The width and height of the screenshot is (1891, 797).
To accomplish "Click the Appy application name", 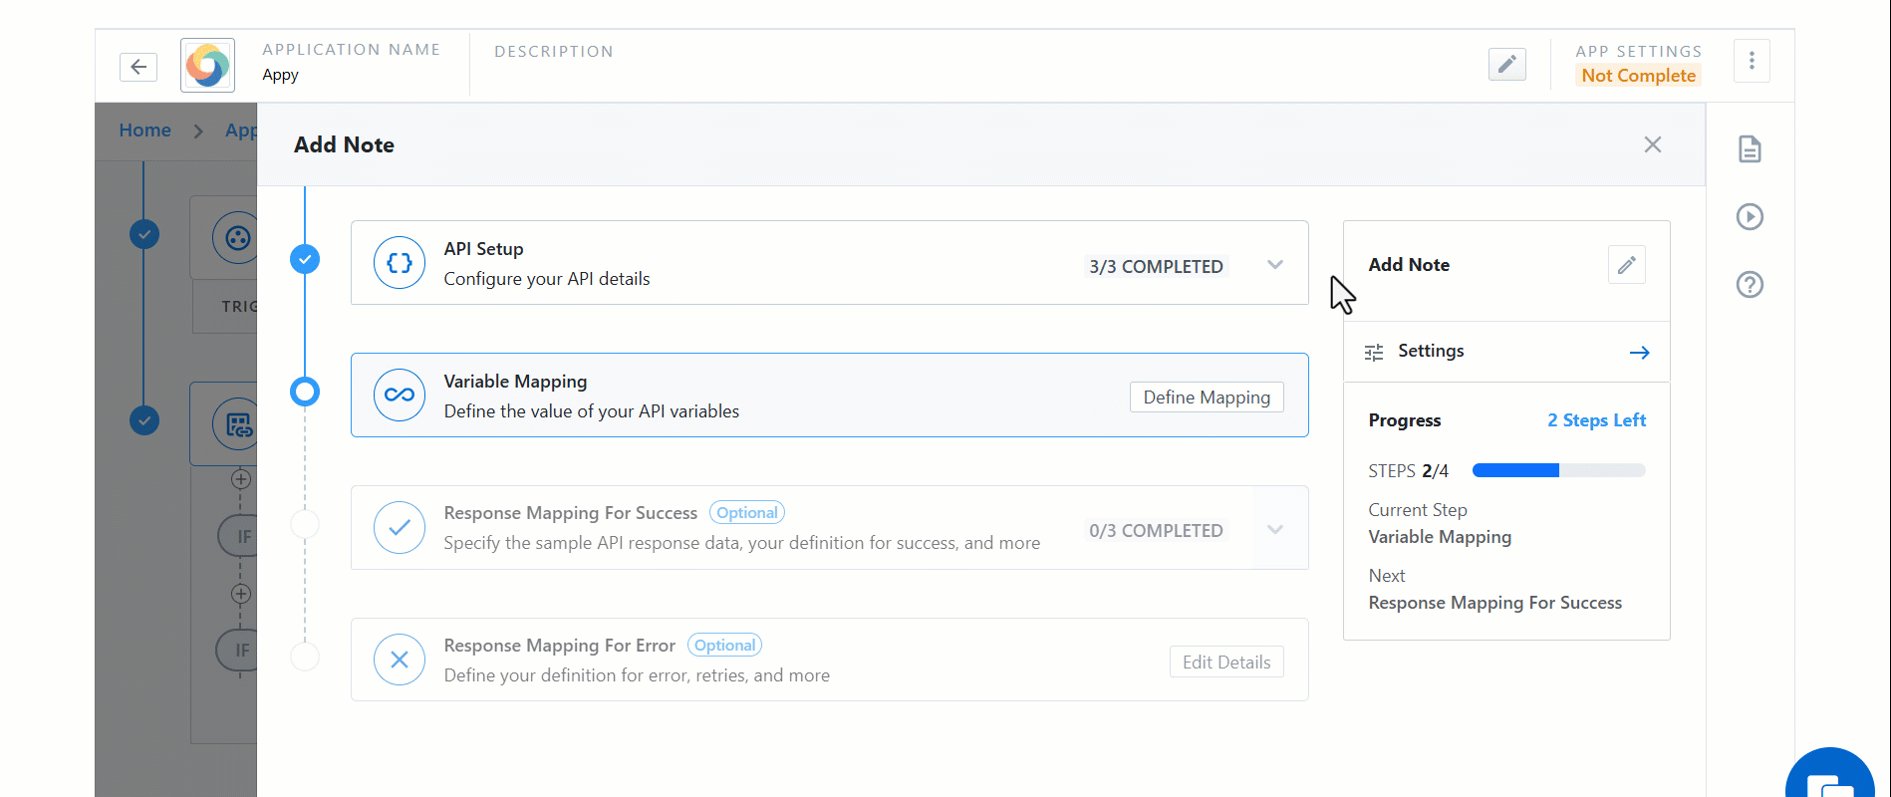I will [x=280, y=75].
